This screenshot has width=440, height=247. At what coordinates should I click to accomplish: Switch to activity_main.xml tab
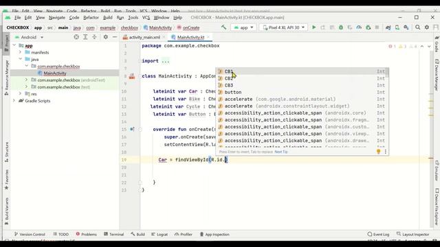[144, 37]
